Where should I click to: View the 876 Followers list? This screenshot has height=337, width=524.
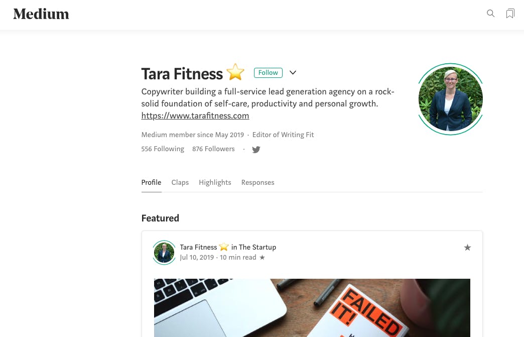pyautogui.click(x=213, y=149)
